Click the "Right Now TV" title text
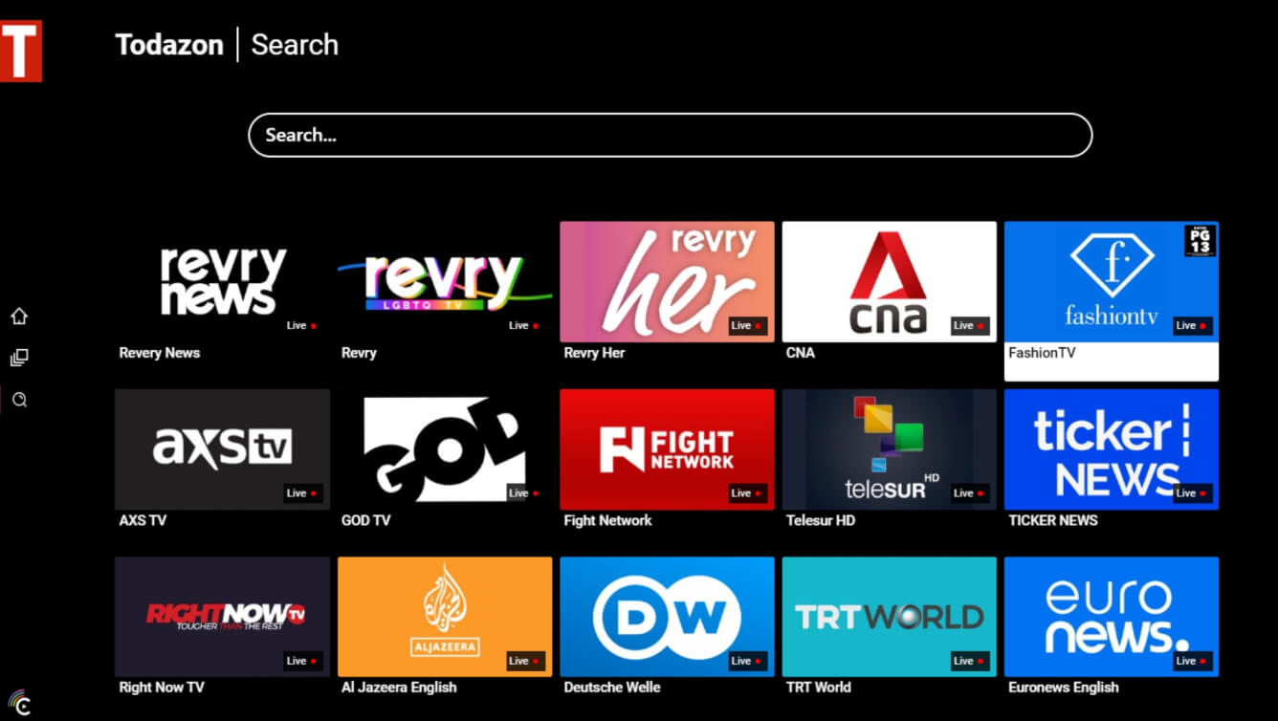This screenshot has width=1278, height=721. pyautogui.click(x=162, y=688)
